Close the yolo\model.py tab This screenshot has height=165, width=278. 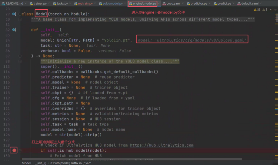click(x=125, y=4)
